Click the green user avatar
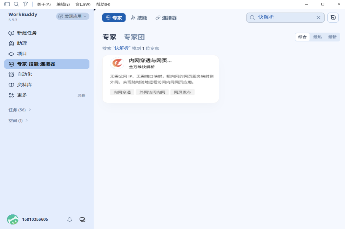Screen dimensions: 345x229 (x=13, y=219)
